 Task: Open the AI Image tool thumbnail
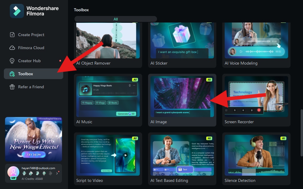click(x=182, y=97)
